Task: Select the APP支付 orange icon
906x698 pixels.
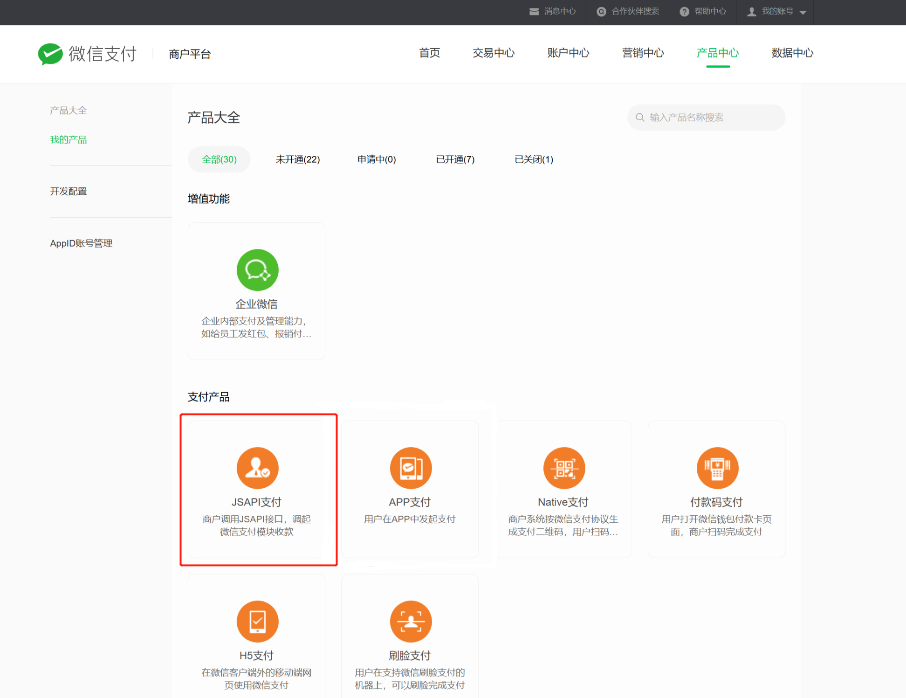Action: tap(411, 468)
